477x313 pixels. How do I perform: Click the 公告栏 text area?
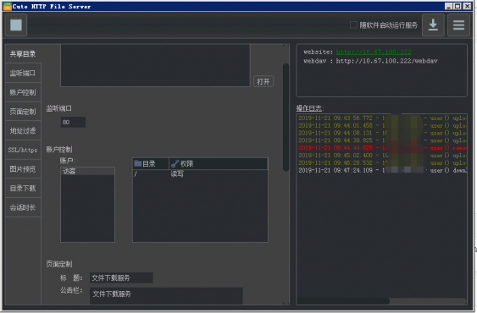pyautogui.click(x=166, y=295)
